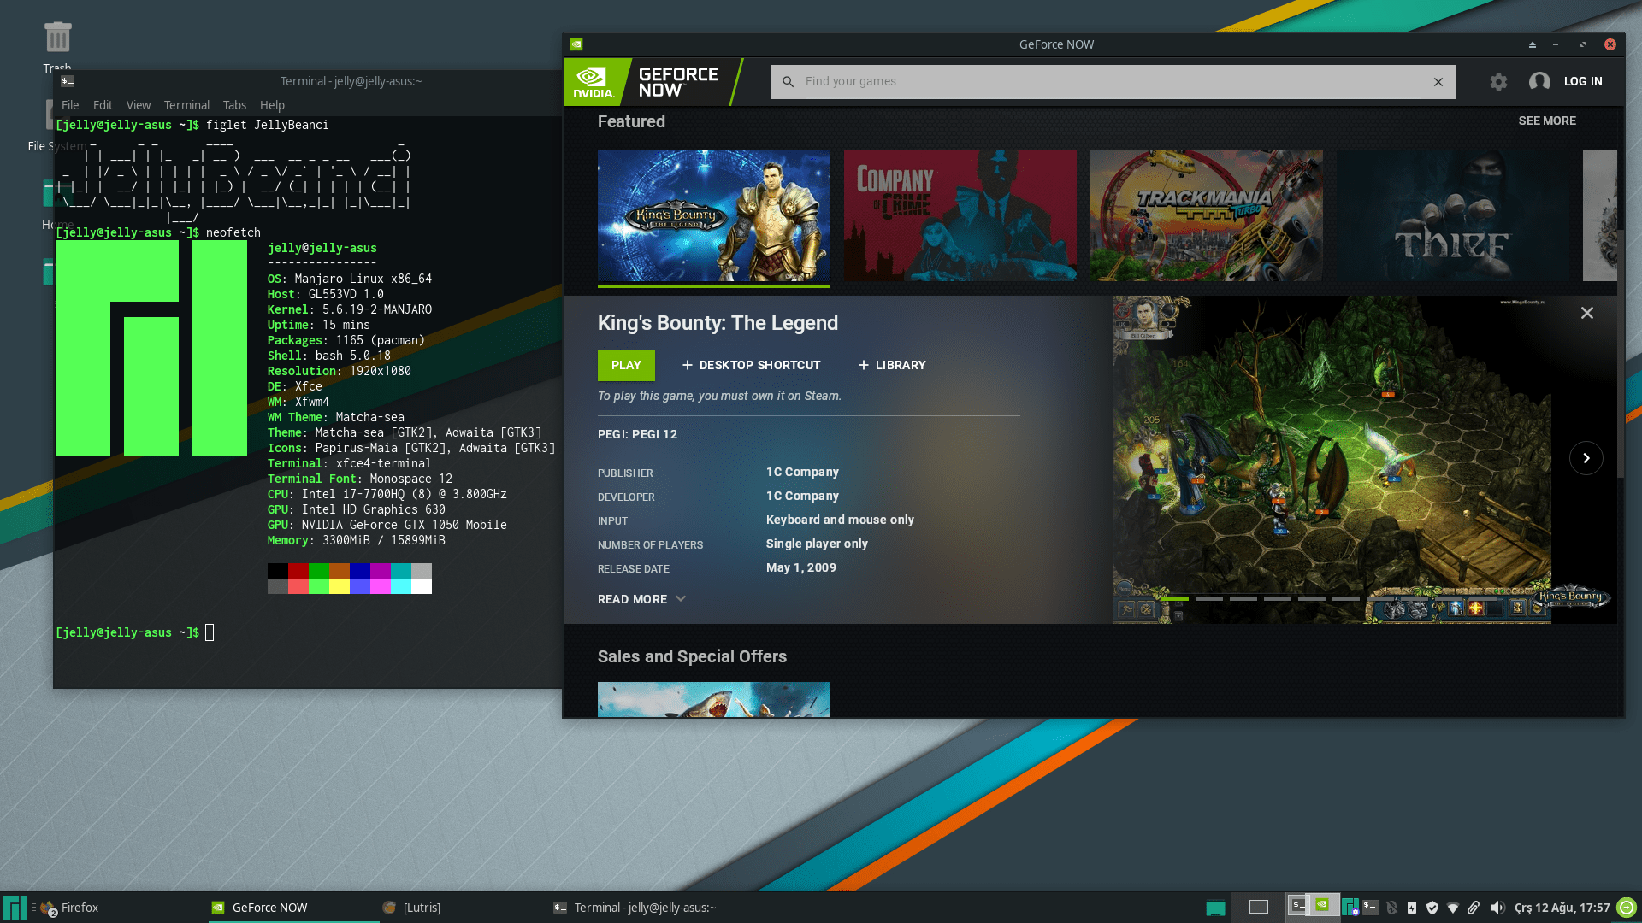The width and height of the screenshot is (1642, 923).
Task: Open GeForce NOW settings gear
Action: point(1498,82)
